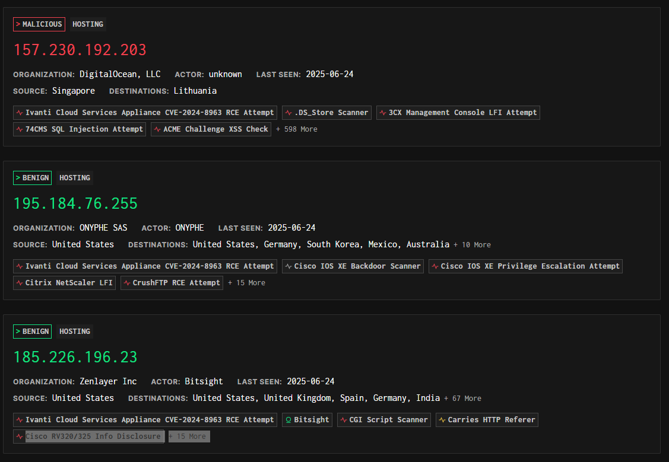The width and height of the screenshot is (669, 462).
Task: Click the actor value Bitsight
Action: click(204, 381)
